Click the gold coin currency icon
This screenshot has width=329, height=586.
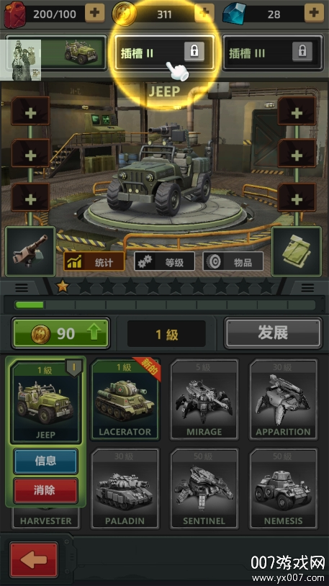(124, 14)
